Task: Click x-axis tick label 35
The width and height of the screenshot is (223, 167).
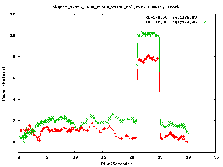Action: 216,157
